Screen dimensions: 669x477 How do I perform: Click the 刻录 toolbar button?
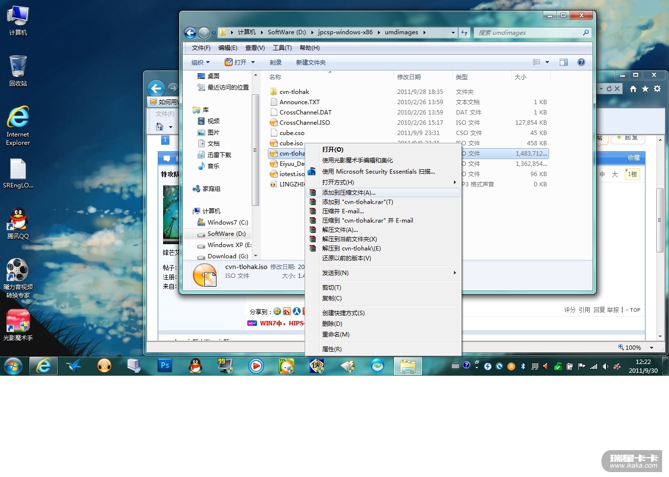(275, 63)
